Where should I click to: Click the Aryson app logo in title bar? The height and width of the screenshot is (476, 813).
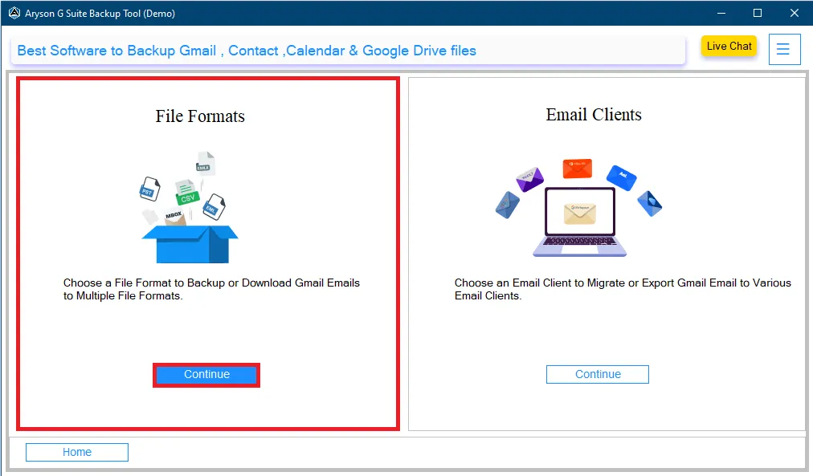[x=14, y=13]
